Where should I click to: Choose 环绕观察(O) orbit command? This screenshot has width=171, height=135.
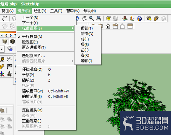pos(45,69)
